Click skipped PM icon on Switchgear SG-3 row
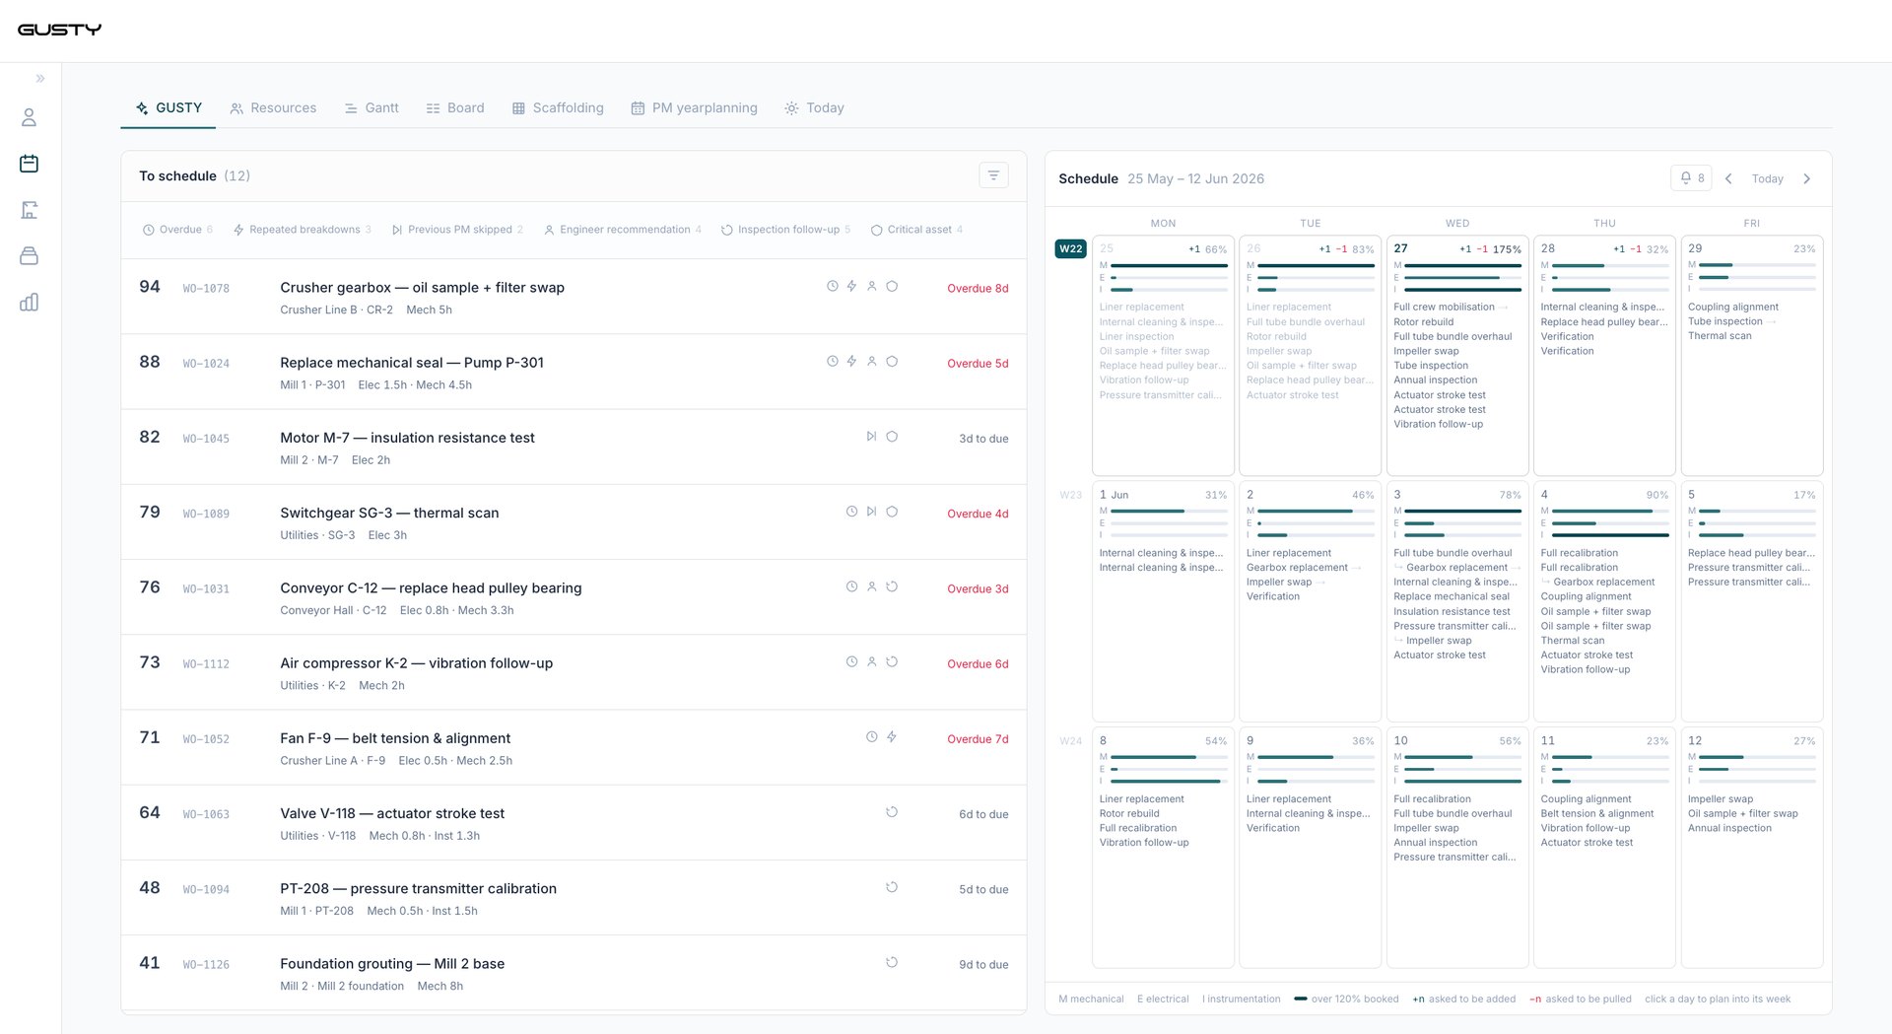The image size is (1892, 1034). point(871,512)
